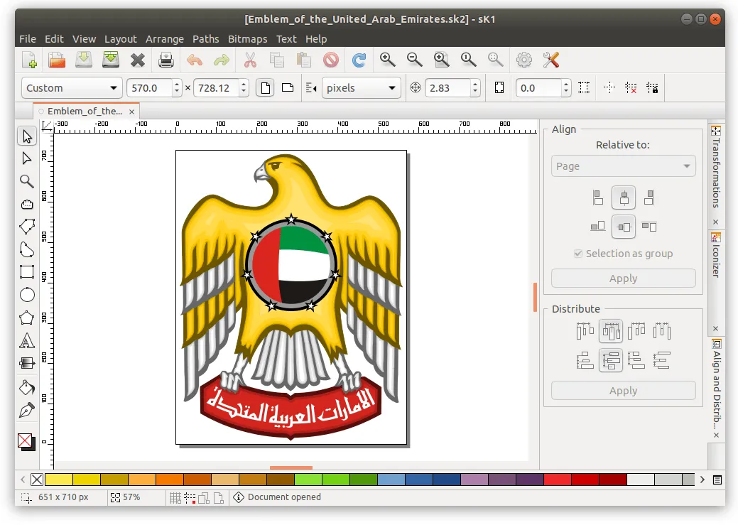Select the Fill bucket tool

[x=26, y=386]
